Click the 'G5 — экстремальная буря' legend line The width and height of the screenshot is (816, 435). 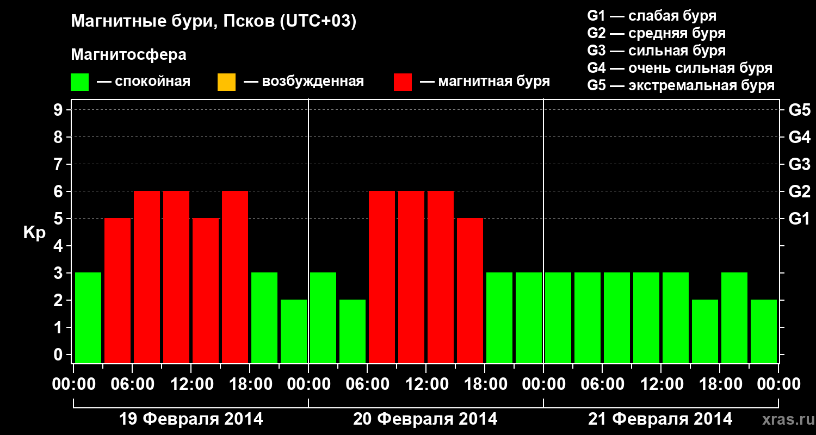pos(681,85)
